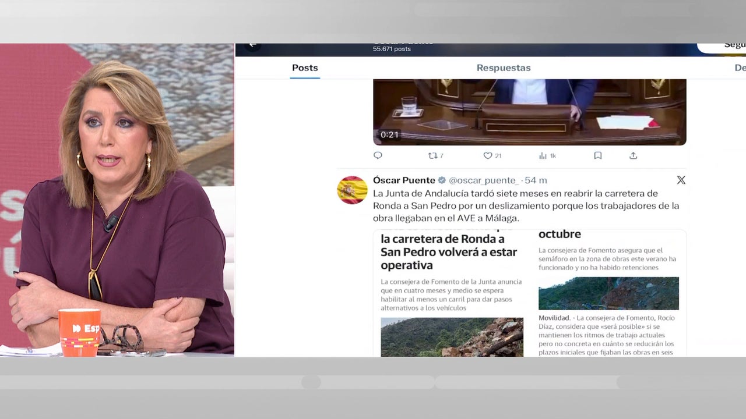The height and width of the screenshot is (419, 746).
Task: Click Óscar Puente's display name
Action: pyautogui.click(x=404, y=180)
